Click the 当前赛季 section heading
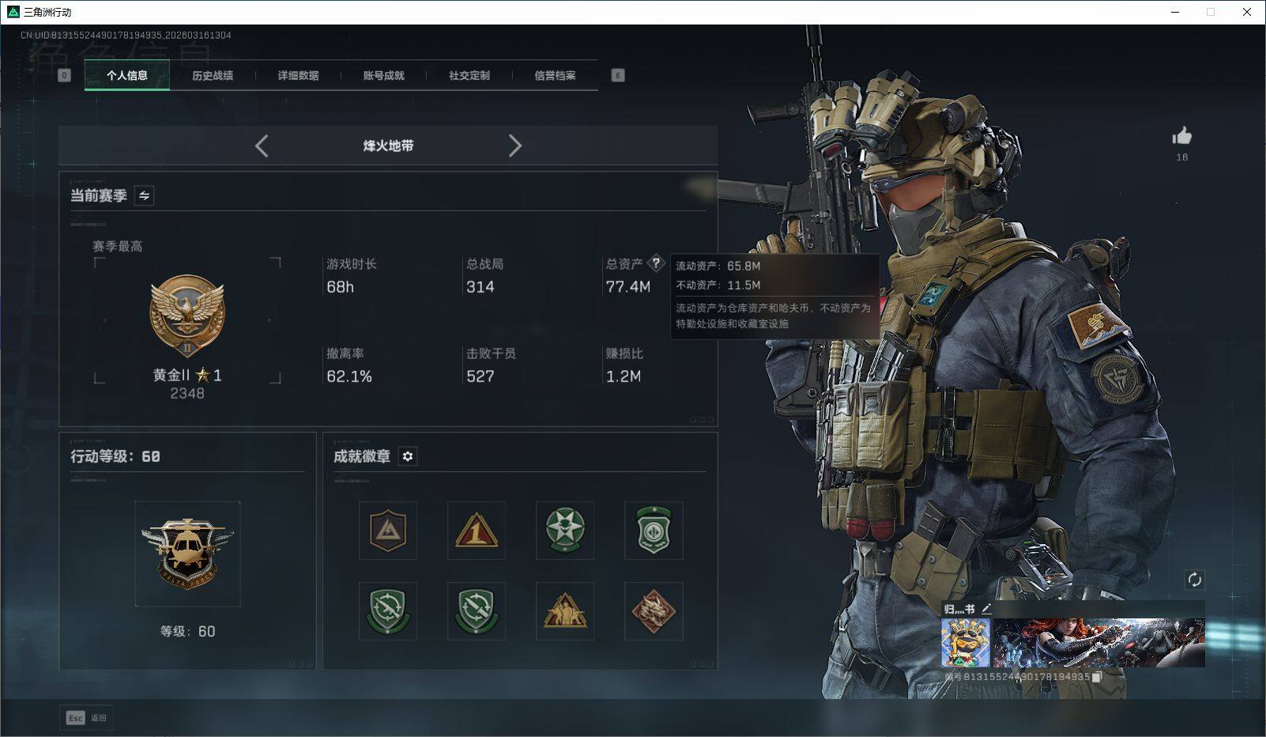 pyautogui.click(x=99, y=195)
